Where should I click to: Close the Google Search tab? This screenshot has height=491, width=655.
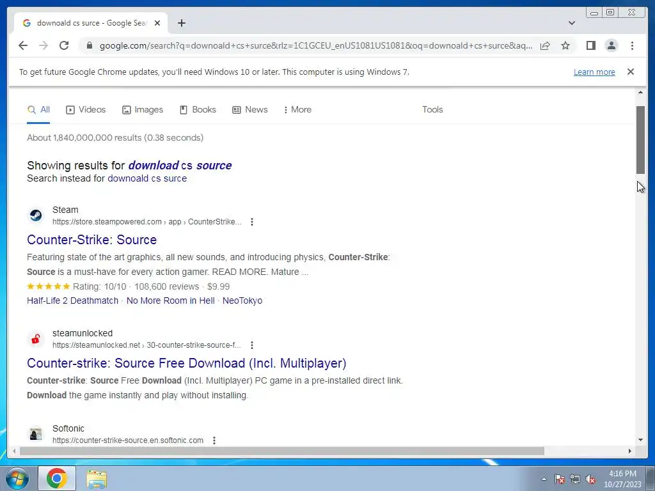tap(157, 23)
